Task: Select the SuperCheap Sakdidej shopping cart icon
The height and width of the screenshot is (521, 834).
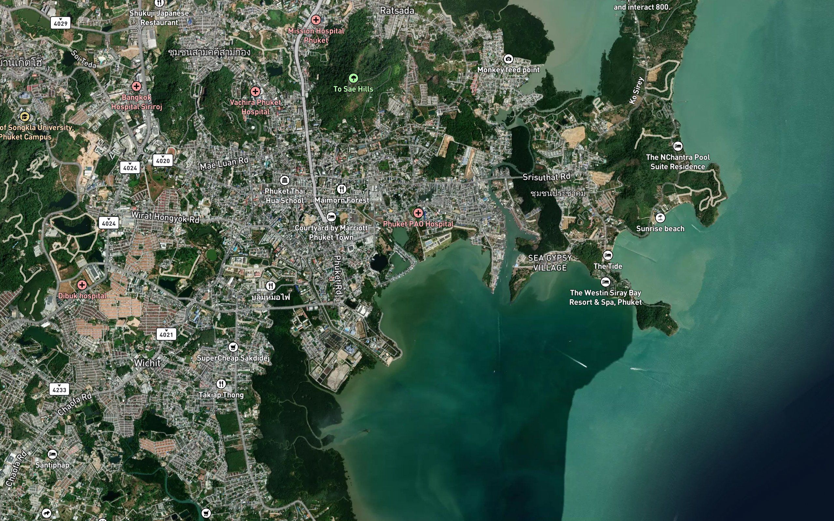Action: (x=233, y=347)
